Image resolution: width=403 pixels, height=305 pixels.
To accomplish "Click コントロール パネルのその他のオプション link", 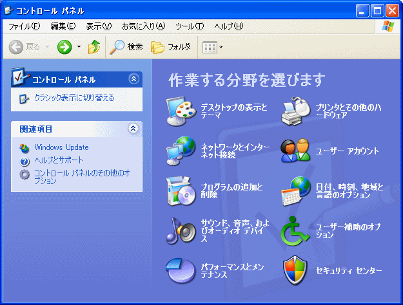I will [83, 177].
